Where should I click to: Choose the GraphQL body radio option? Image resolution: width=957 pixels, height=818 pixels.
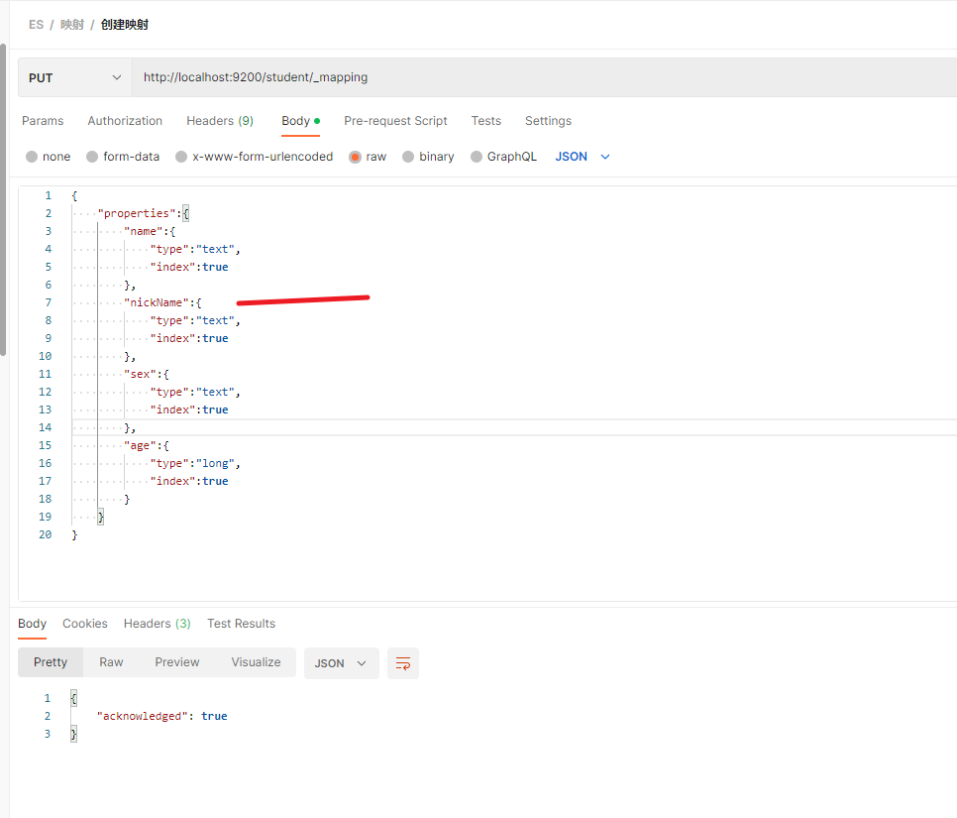(x=477, y=157)
